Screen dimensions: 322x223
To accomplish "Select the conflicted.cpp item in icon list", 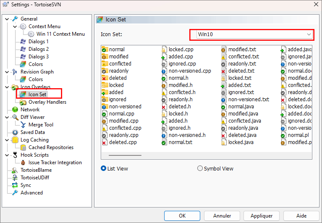I will pos(125,128).
